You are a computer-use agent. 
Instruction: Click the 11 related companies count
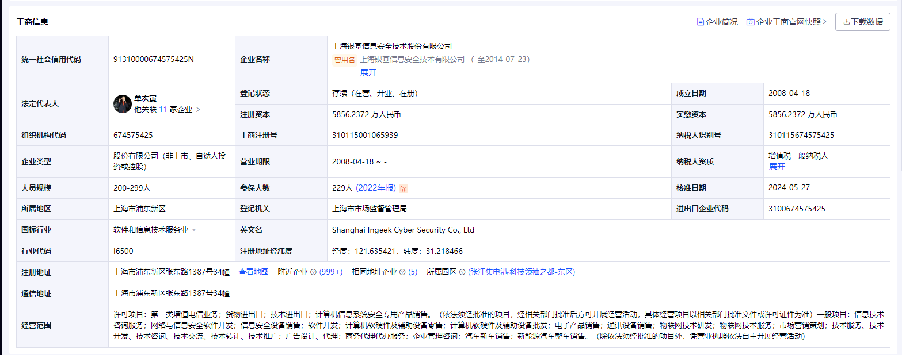(x=163, y=109)
